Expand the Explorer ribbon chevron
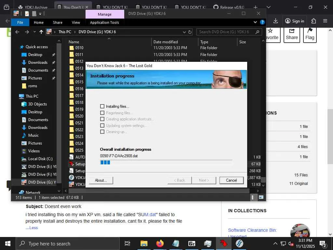Viewport: 333px width, 250px height. pyautogui.click(x=255, y=22)
